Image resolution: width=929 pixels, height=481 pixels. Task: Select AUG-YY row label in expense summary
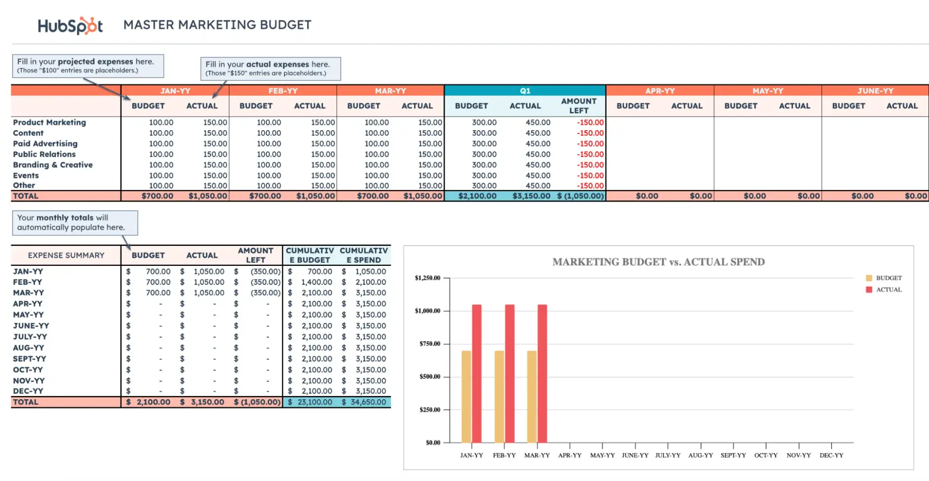[x=28, y=348]
